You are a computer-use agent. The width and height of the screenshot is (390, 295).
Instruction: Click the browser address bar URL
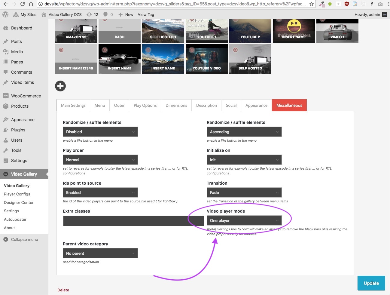[x=175, y=4]
